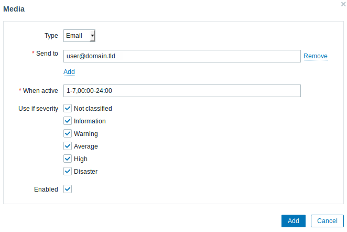Click the When active period field

pyautogui.click(x=182, y=91)
